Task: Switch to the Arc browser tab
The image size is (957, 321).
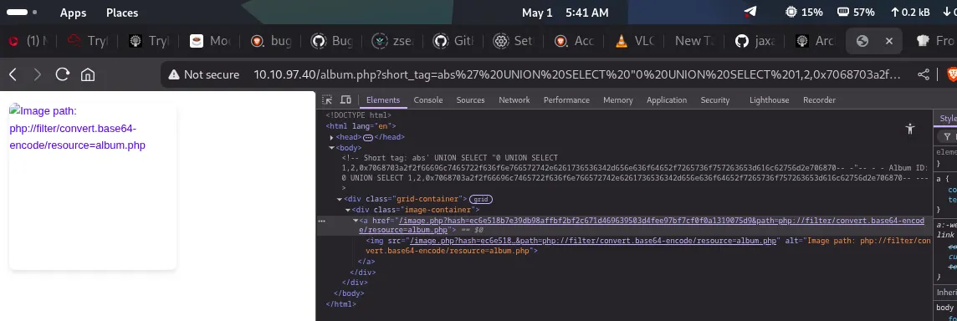Action: point(816,41)
